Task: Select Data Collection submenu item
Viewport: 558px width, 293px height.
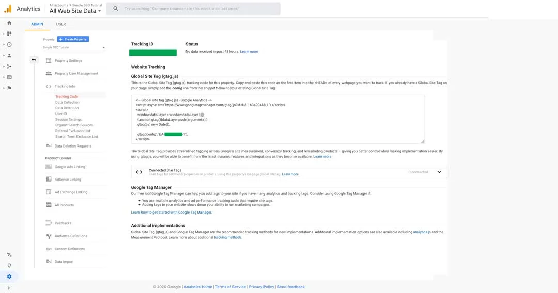Action: [67, 102]
